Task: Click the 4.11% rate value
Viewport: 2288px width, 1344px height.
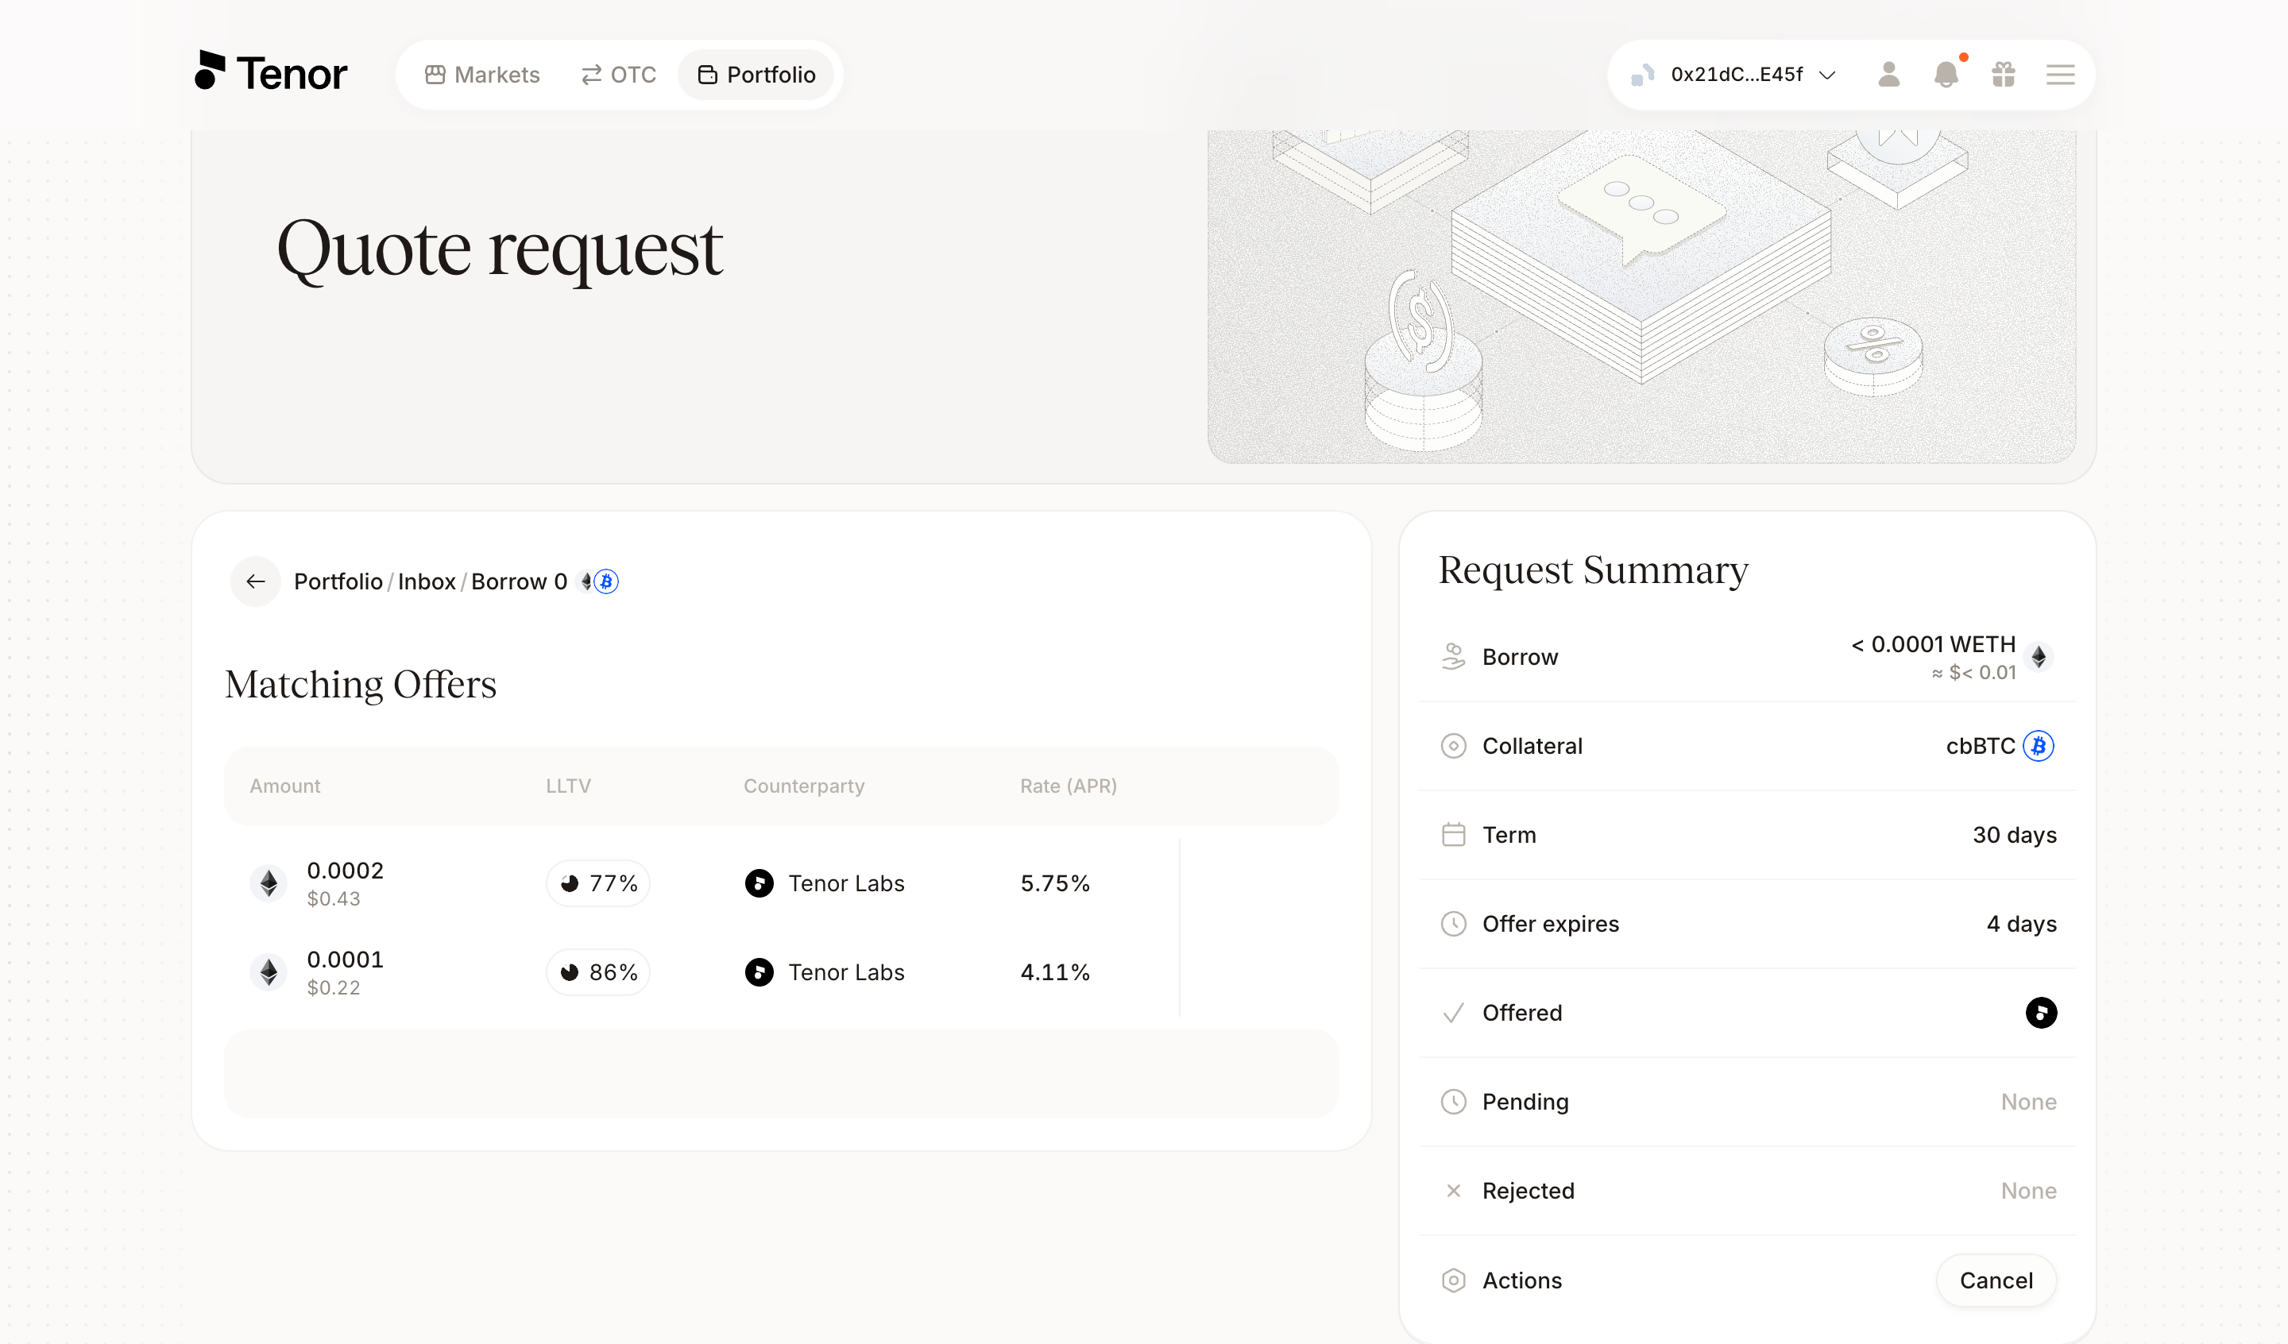Action: click(1055, 971)
